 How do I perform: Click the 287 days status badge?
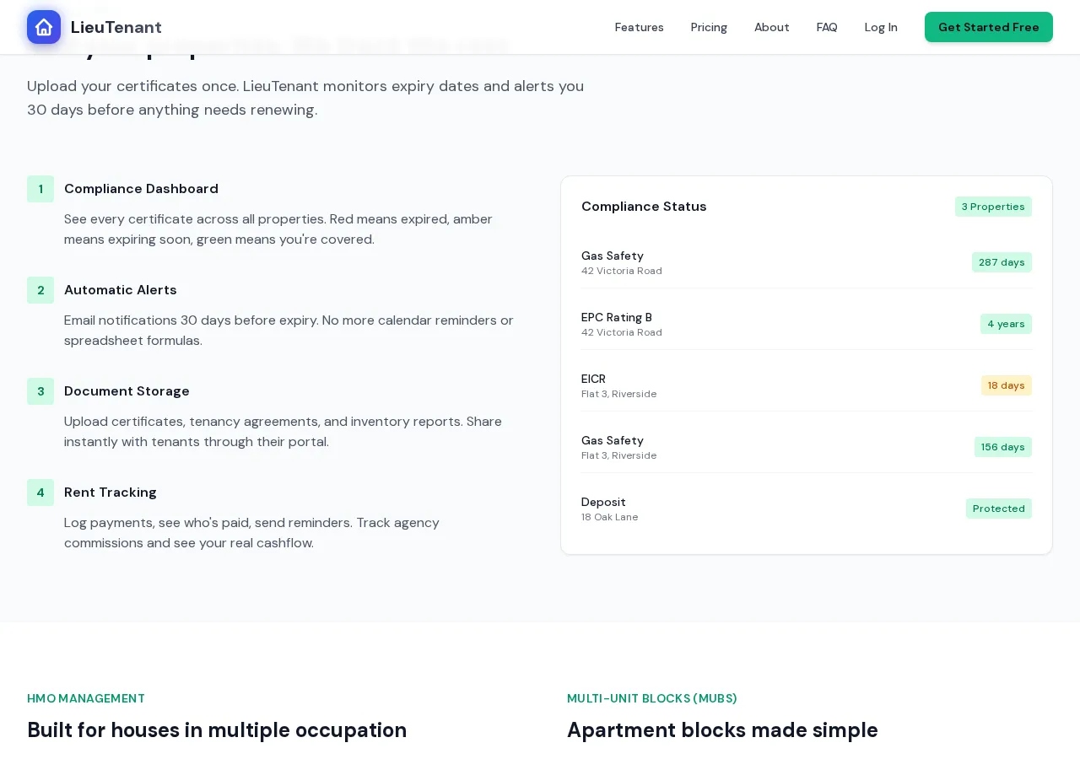coord(1002,262)
